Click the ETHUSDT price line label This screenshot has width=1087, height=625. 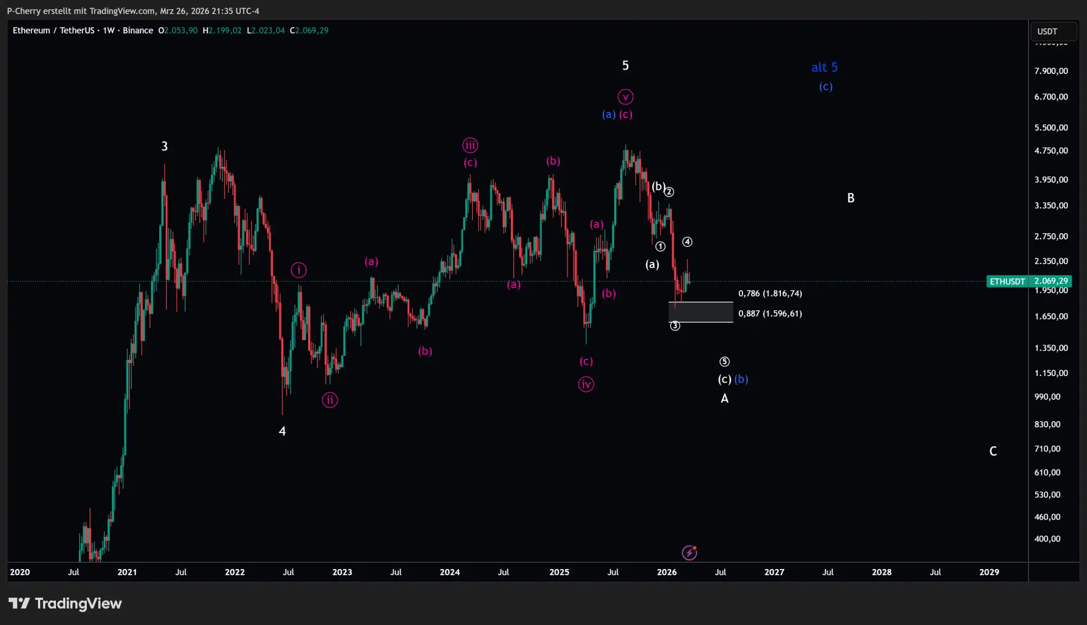point(1007,282)
